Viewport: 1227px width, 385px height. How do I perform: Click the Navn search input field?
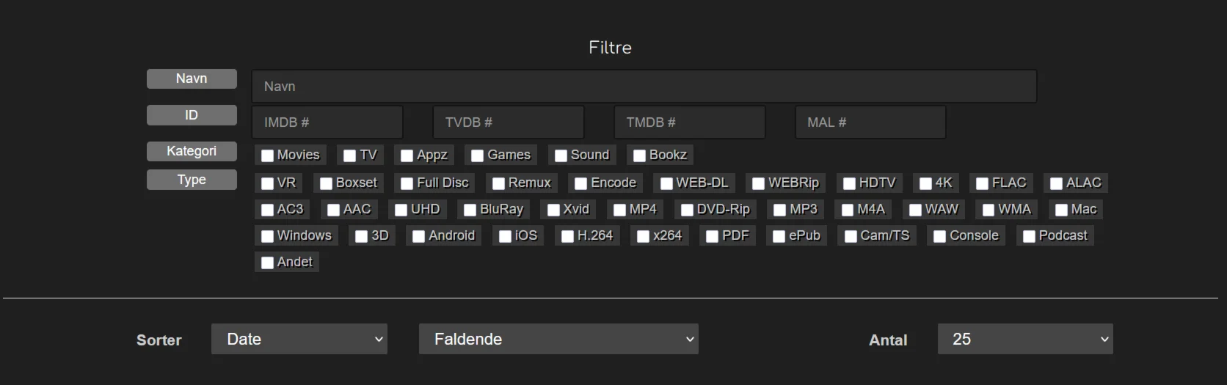pos(644,87)
